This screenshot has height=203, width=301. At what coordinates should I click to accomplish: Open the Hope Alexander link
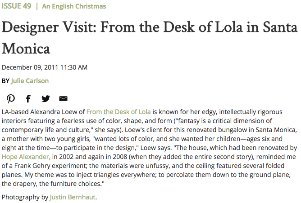pos(26,157)
